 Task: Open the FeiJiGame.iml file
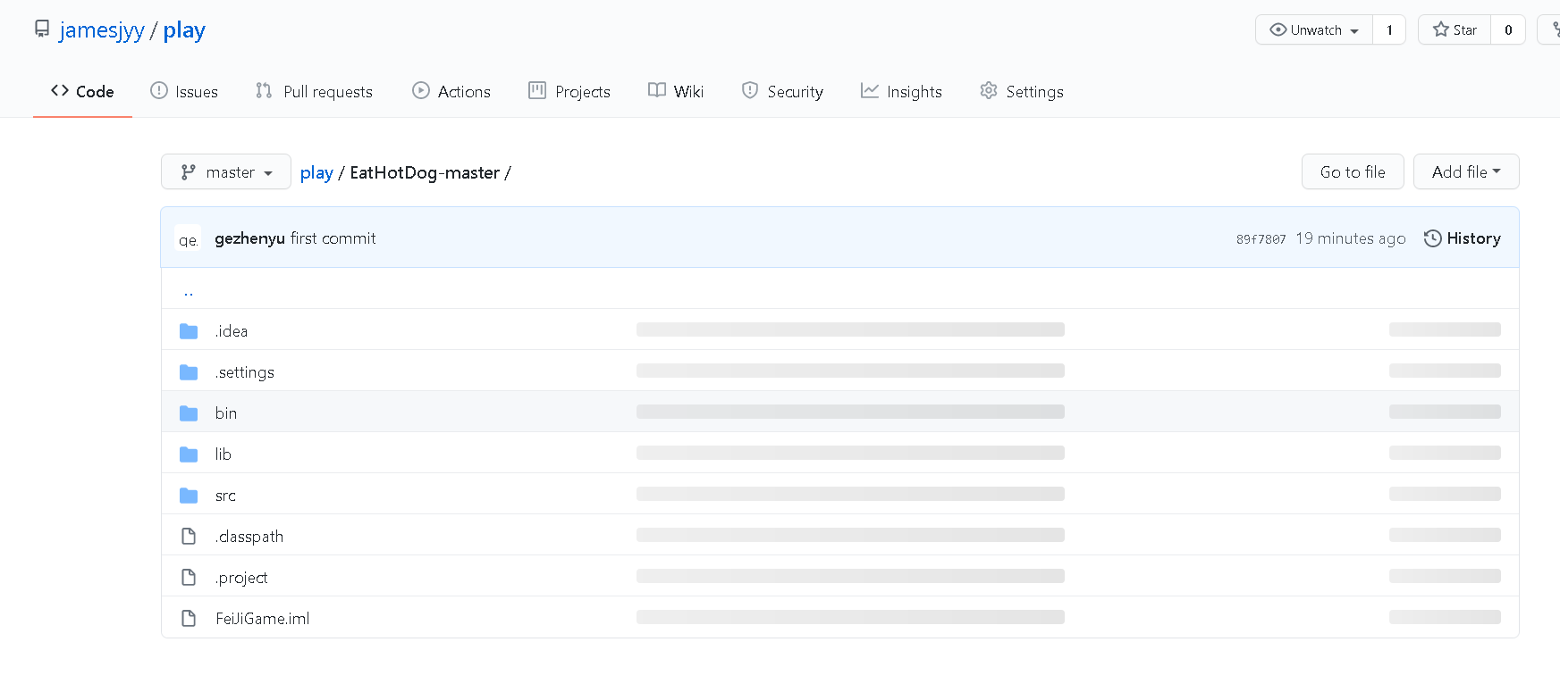[263, 619]
